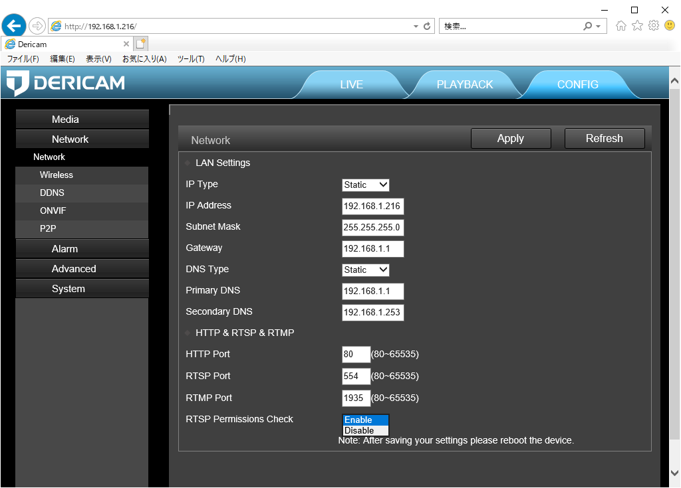Click the page scrollbar up arrow
681x488 pixels.
click(x=674, y=81)
